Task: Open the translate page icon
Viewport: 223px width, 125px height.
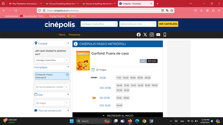Action: (167, 11)
